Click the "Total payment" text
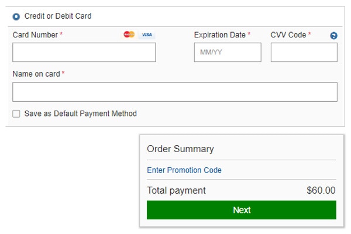This screenshot has height=234, width=351. point(176,191)
